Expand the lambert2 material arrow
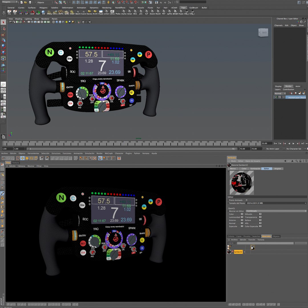 pos(244,252)
